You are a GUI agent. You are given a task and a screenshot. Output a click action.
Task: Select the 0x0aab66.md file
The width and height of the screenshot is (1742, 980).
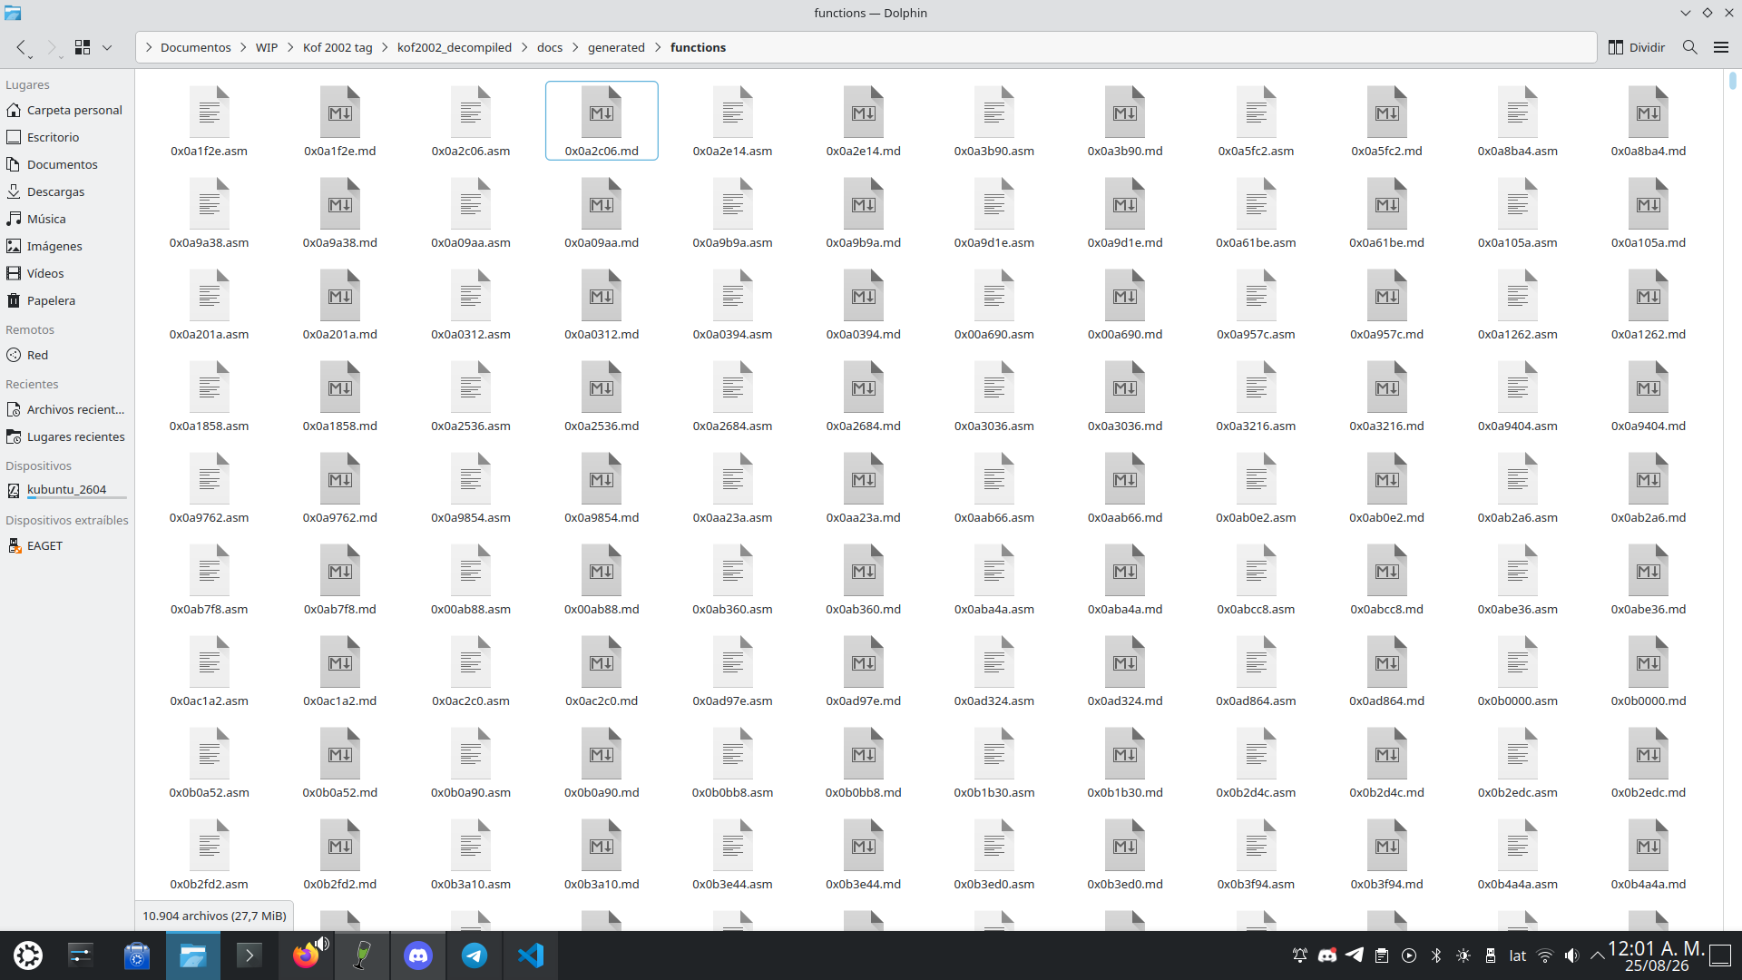pos(1125,488)
